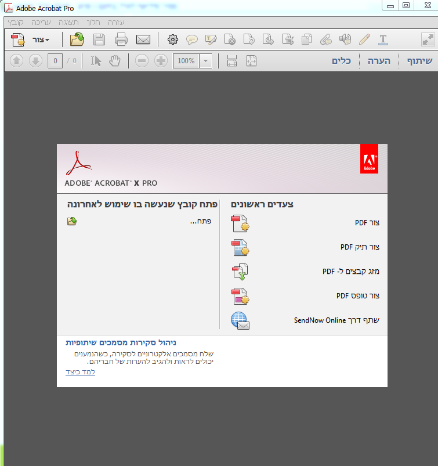Toggle the read mode expand arrows icon
The width and height of the screenshot is (438, 466).
tap(428, 39)
